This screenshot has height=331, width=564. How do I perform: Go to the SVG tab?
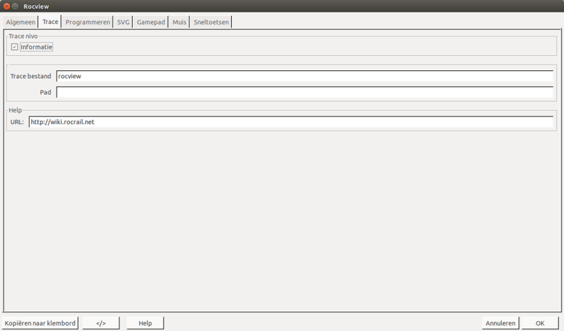(123, 22)
